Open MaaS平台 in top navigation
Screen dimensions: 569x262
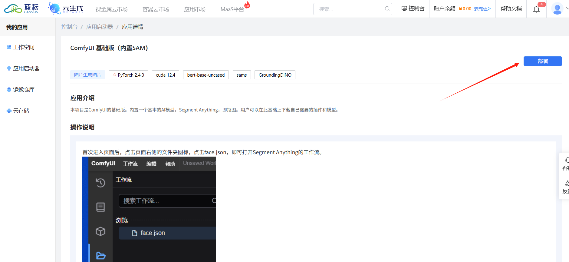pyautogui.click(x=232, y=9)
